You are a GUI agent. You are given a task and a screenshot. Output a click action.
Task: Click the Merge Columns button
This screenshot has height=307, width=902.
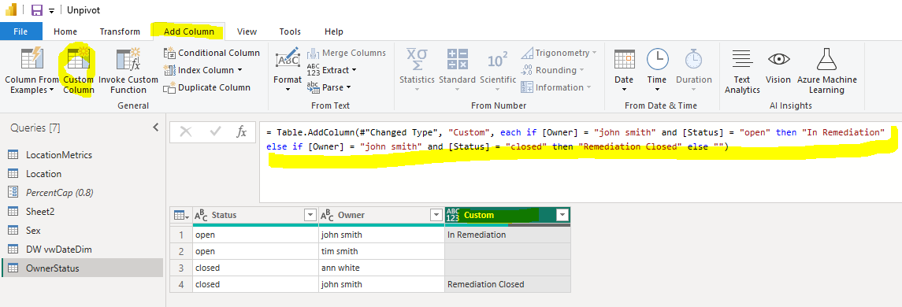coord(347,53)
